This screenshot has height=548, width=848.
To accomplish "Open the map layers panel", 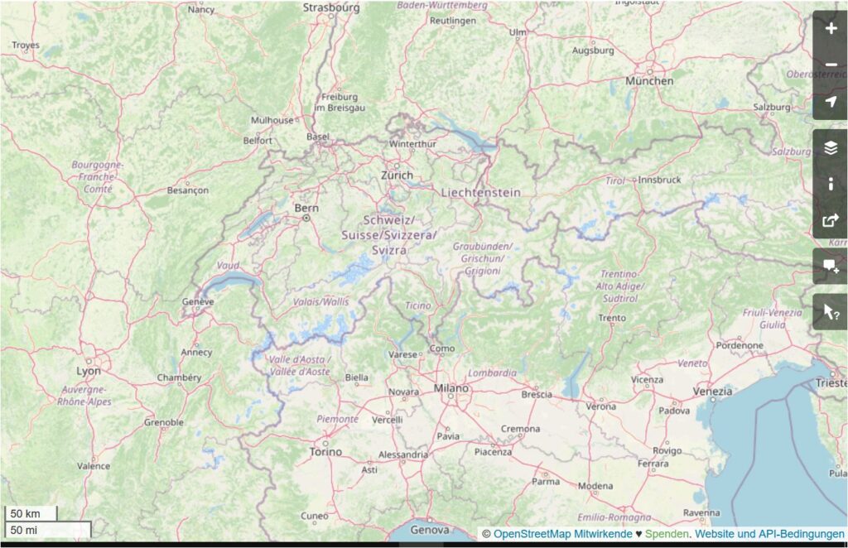I will tap(831, 147).
